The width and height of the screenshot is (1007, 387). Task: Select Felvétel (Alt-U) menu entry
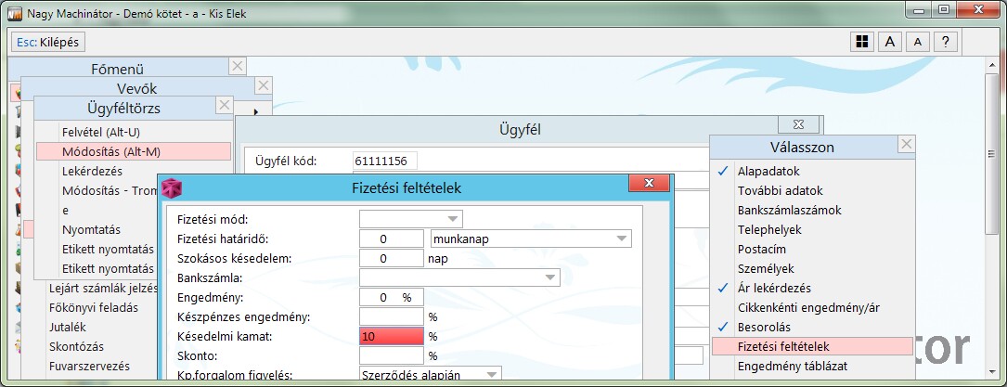[x=101, y=132]
